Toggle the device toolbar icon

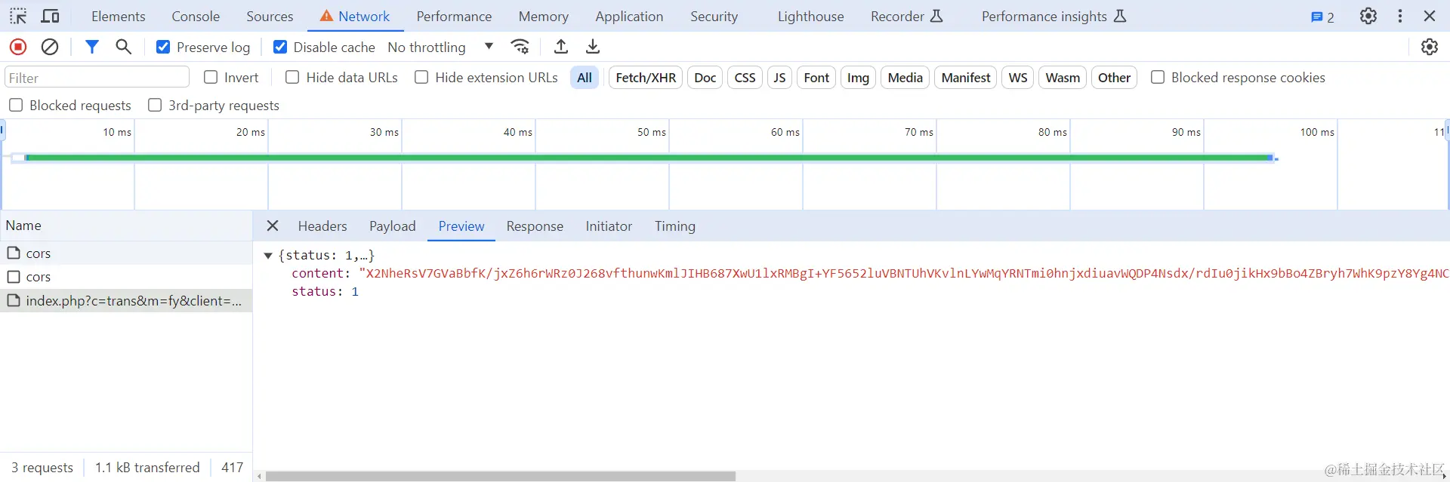point(50,16)
